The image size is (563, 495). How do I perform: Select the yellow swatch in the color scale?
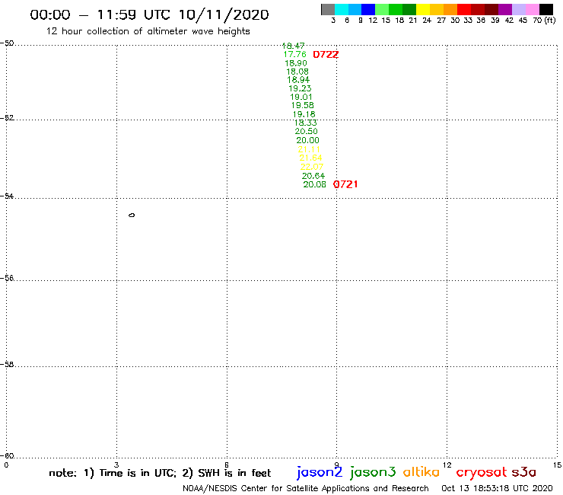tap(423, 9)
